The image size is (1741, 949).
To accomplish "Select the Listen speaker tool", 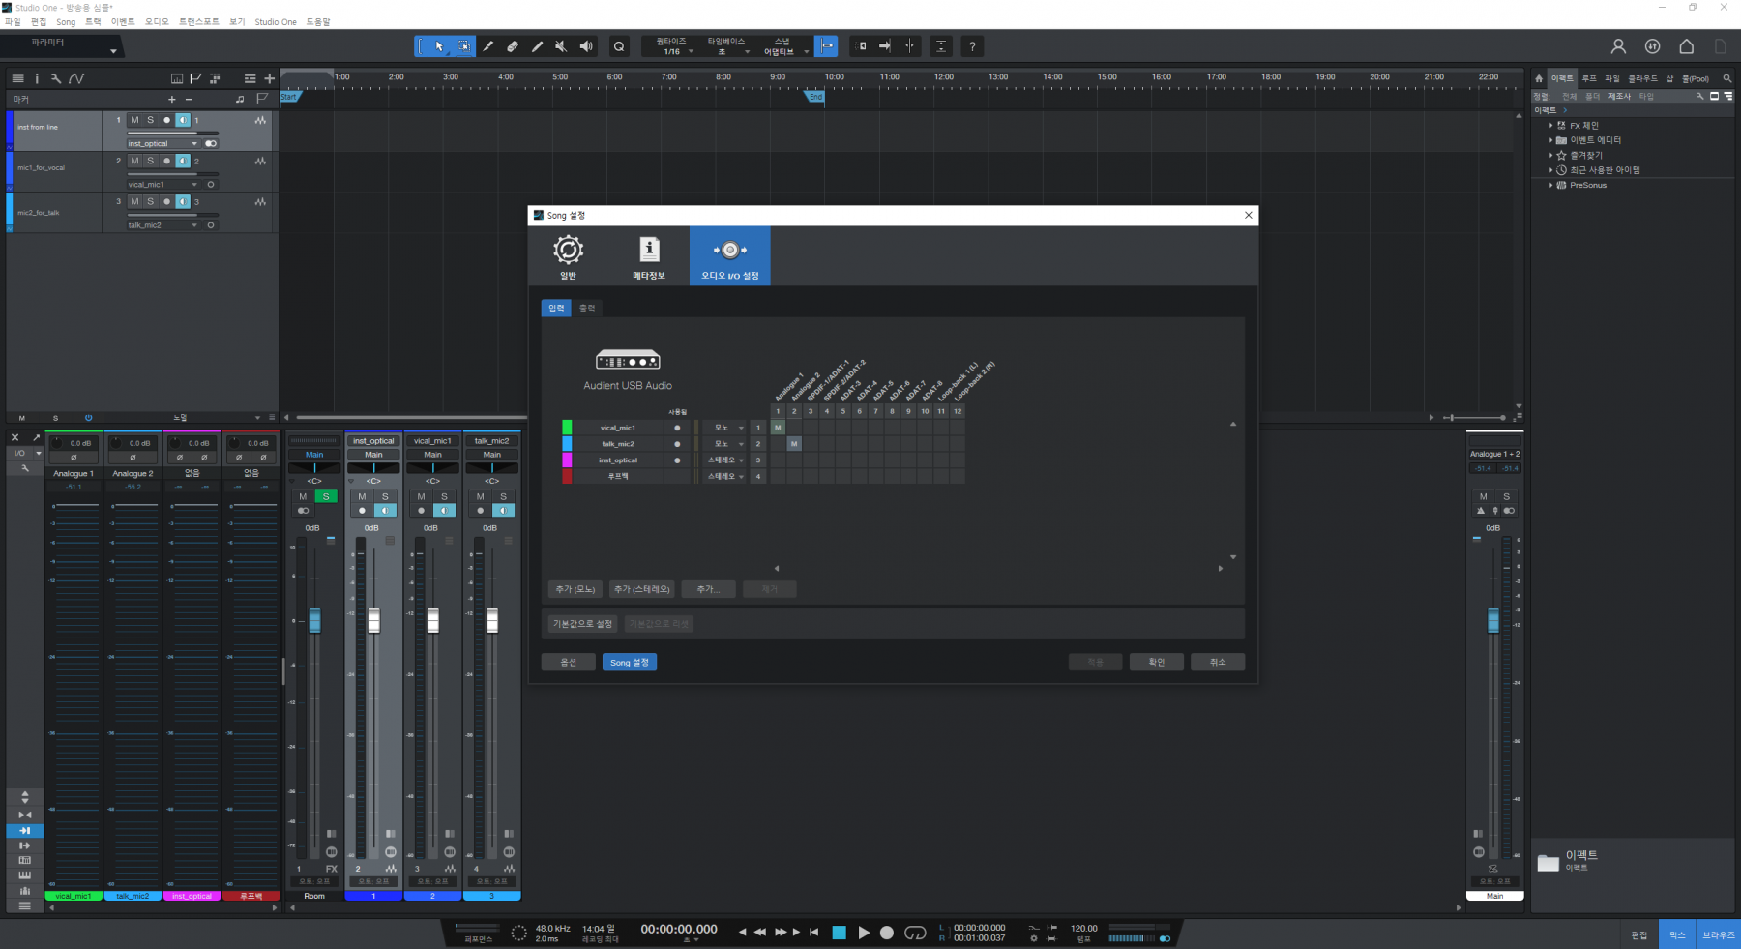I will [x=586, y=46].
